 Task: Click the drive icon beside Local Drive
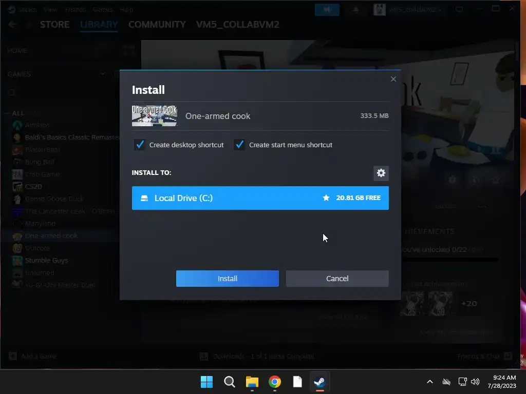(144, 198)
